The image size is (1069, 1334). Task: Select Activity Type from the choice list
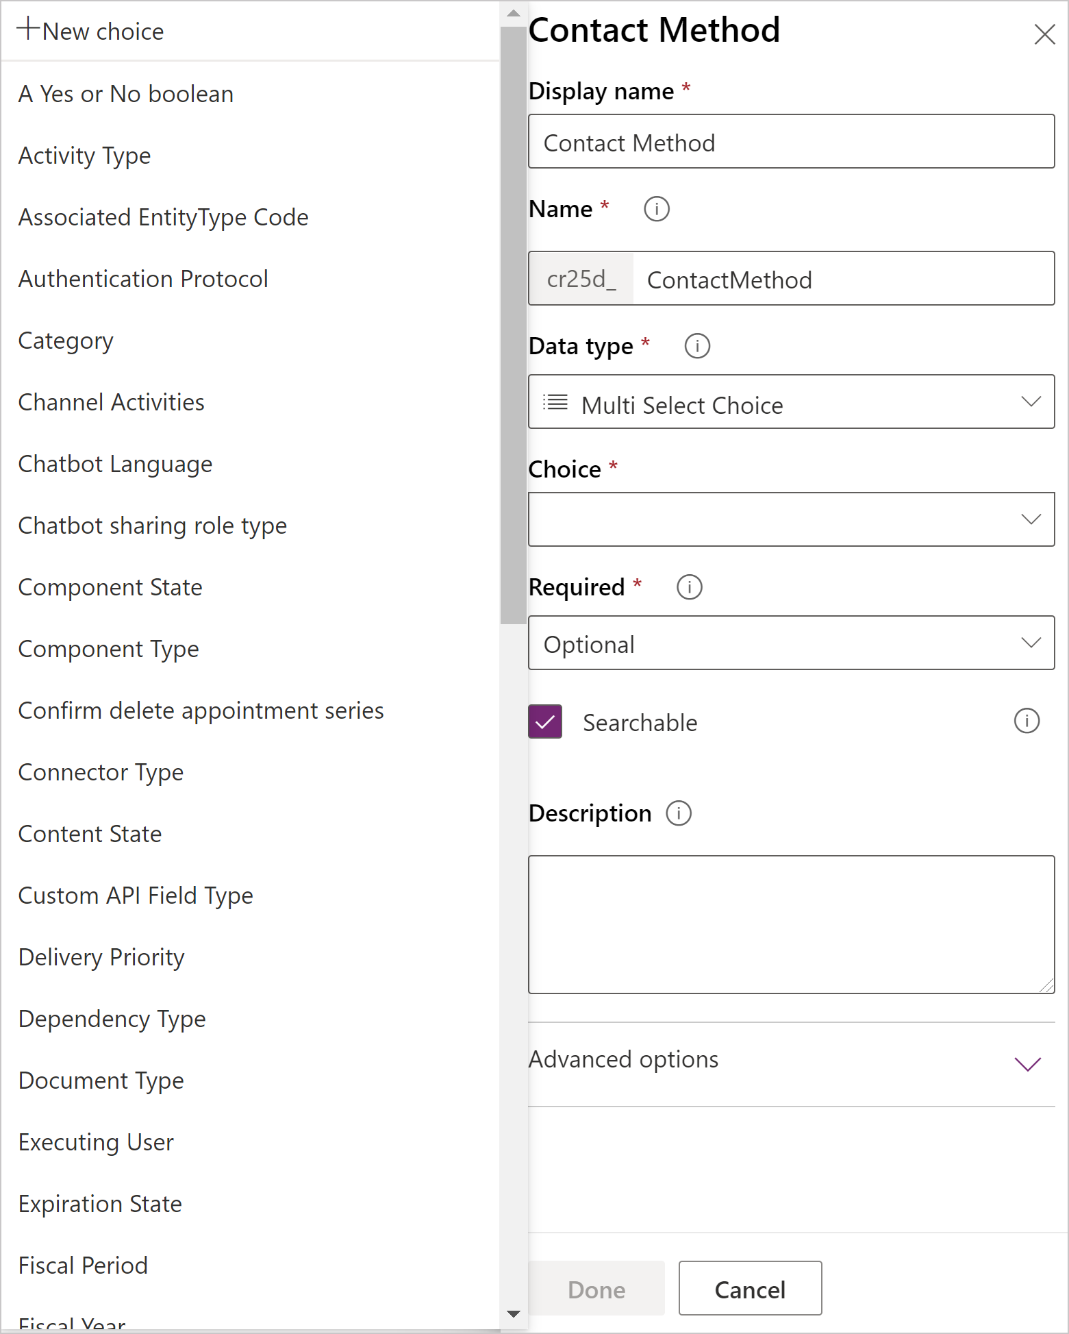(84, 156)
